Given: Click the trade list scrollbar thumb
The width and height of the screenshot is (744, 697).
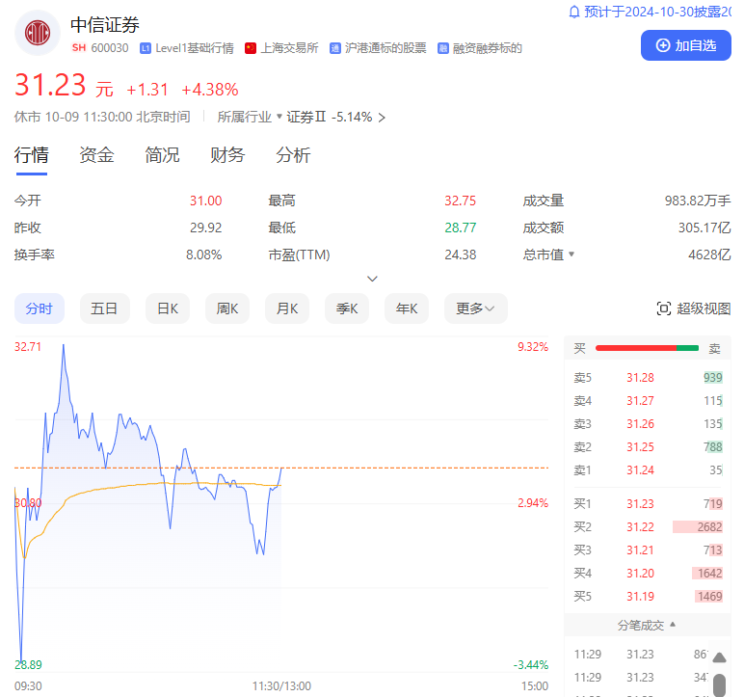Looking at the screenshot, I should (x=719, y=685).
